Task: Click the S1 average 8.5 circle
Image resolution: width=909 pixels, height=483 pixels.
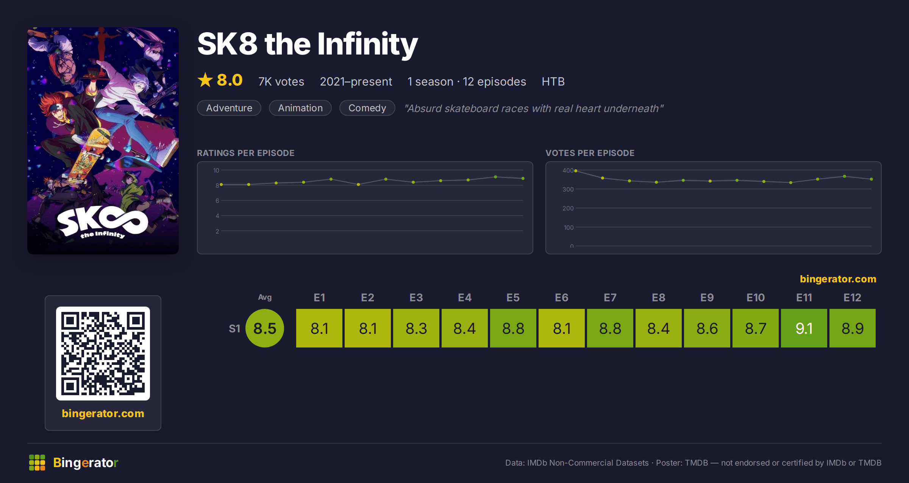Action: pyautogui.click(x=265, y=328)
